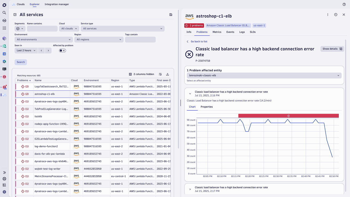Switch to the Properties tab

(206, 107)
